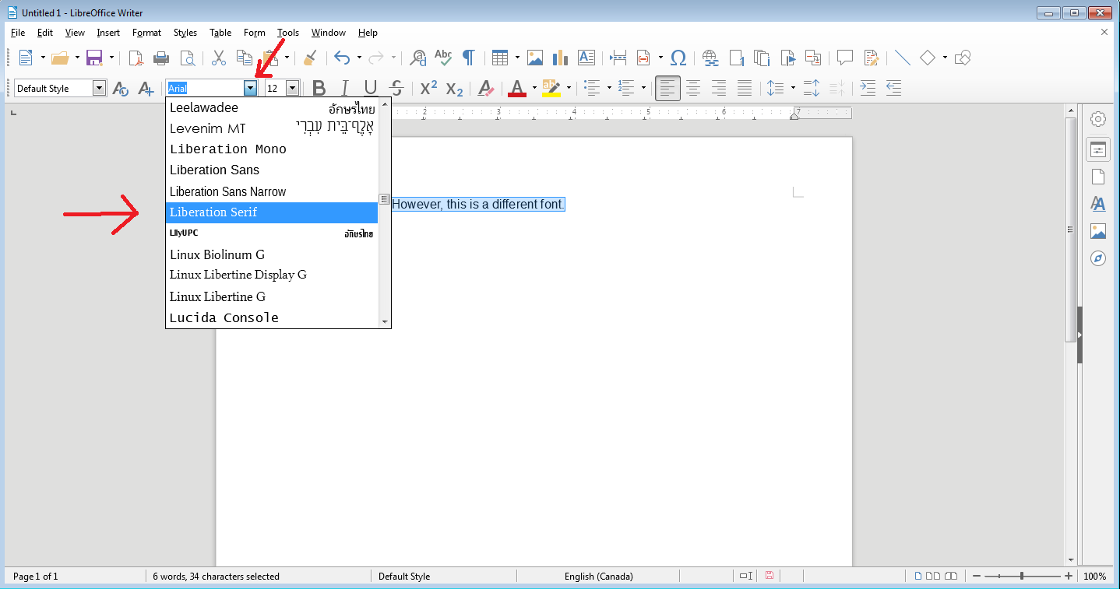Expand highlighting color dropdown arrow
Viewport: 1120px width, 589px height.
click(x=569, y=88)
